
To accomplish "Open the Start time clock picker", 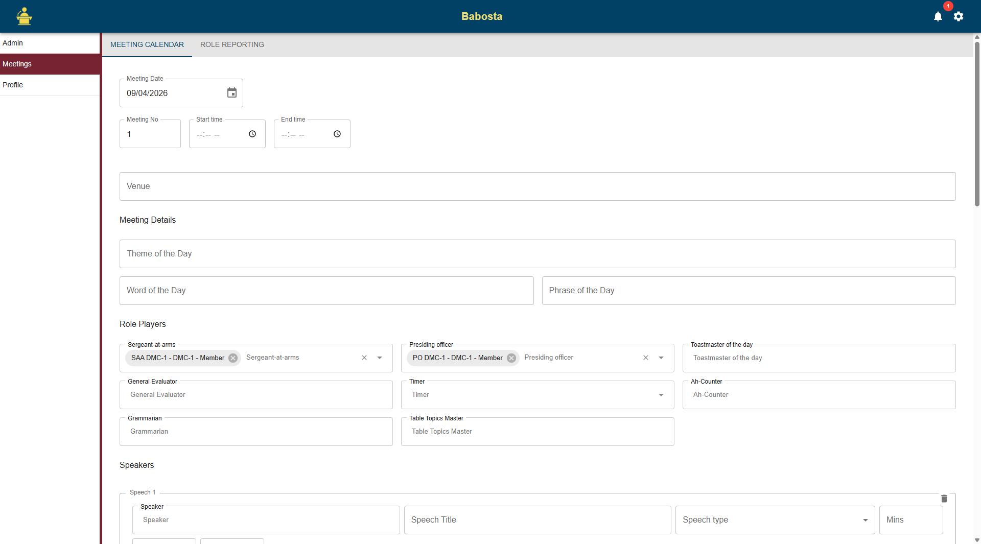I will pyautogui.click(x=252, y=134).
